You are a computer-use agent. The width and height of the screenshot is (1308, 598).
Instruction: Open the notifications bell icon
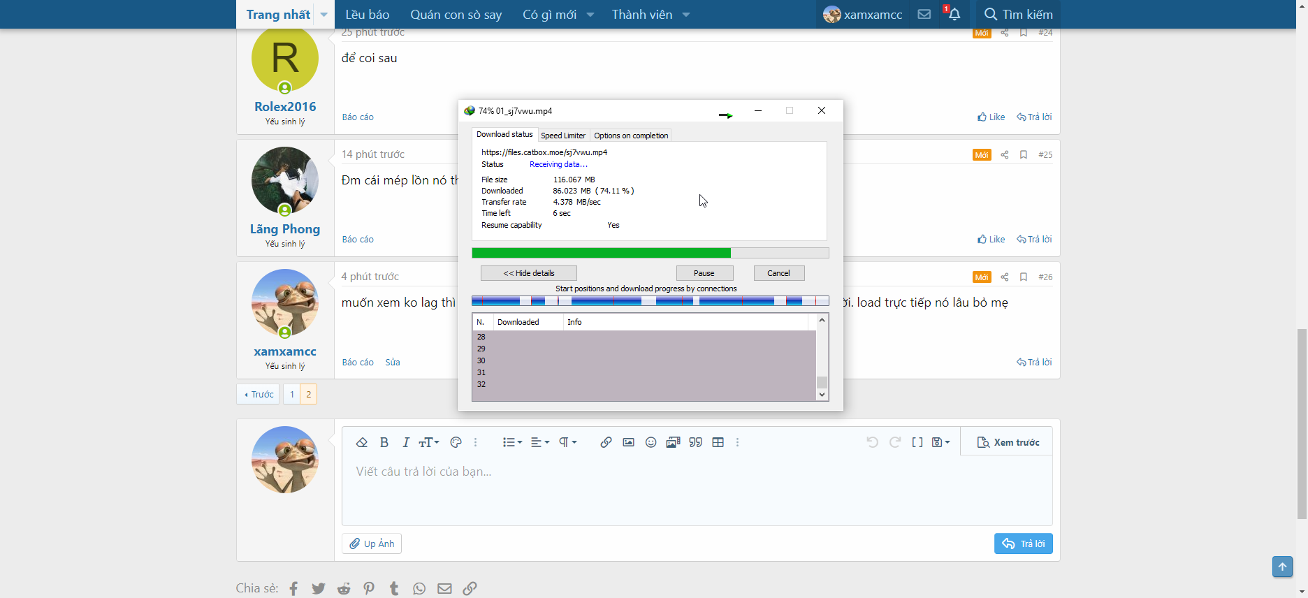pos(954,15)
